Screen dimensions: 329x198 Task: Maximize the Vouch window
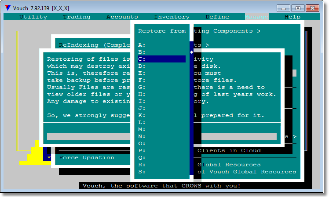(298, 8)
